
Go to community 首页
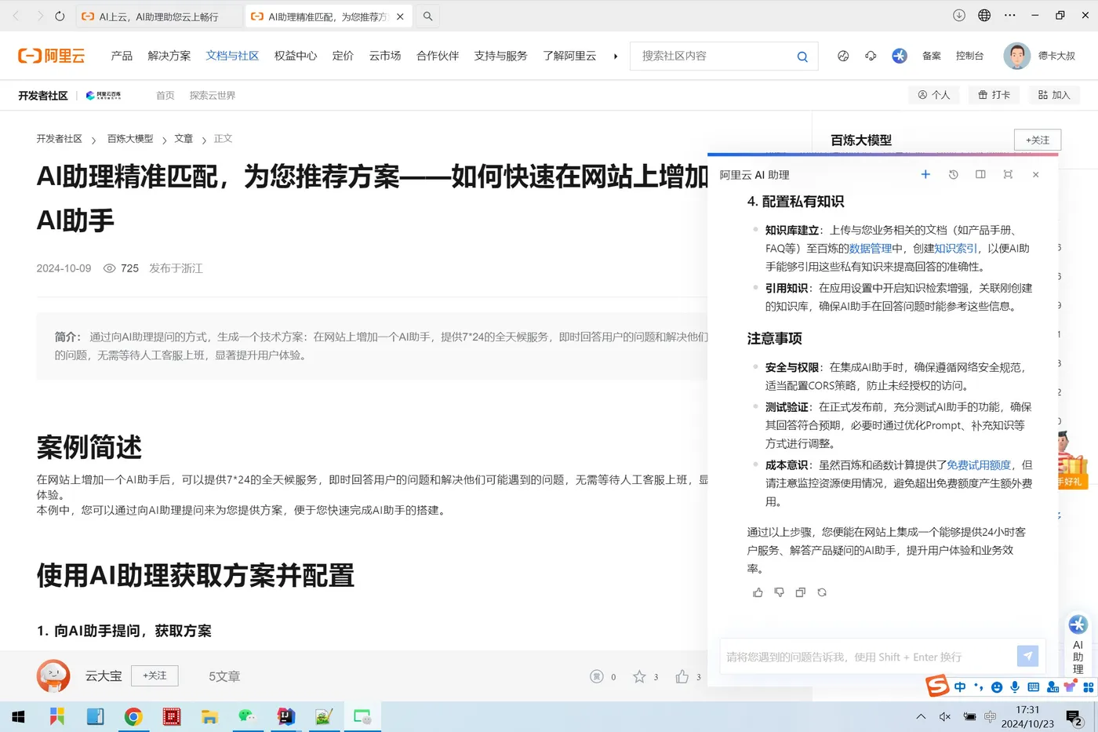pyautogui.click(x=165, y=95)
